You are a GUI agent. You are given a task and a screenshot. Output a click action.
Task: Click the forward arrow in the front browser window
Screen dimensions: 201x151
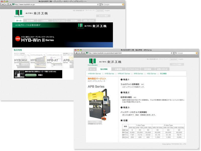(79, 53)
